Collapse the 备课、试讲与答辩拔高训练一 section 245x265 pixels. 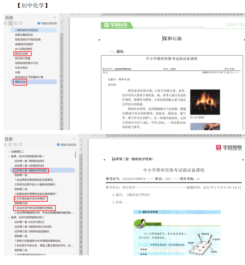click(x=9, y=156)
